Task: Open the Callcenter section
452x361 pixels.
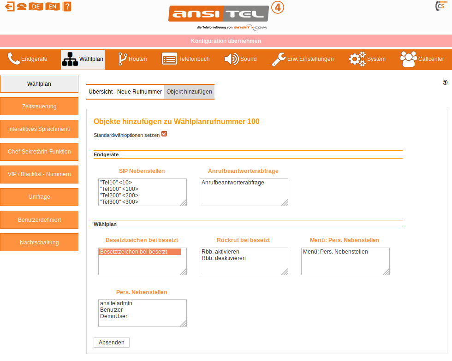Action: 422,59
